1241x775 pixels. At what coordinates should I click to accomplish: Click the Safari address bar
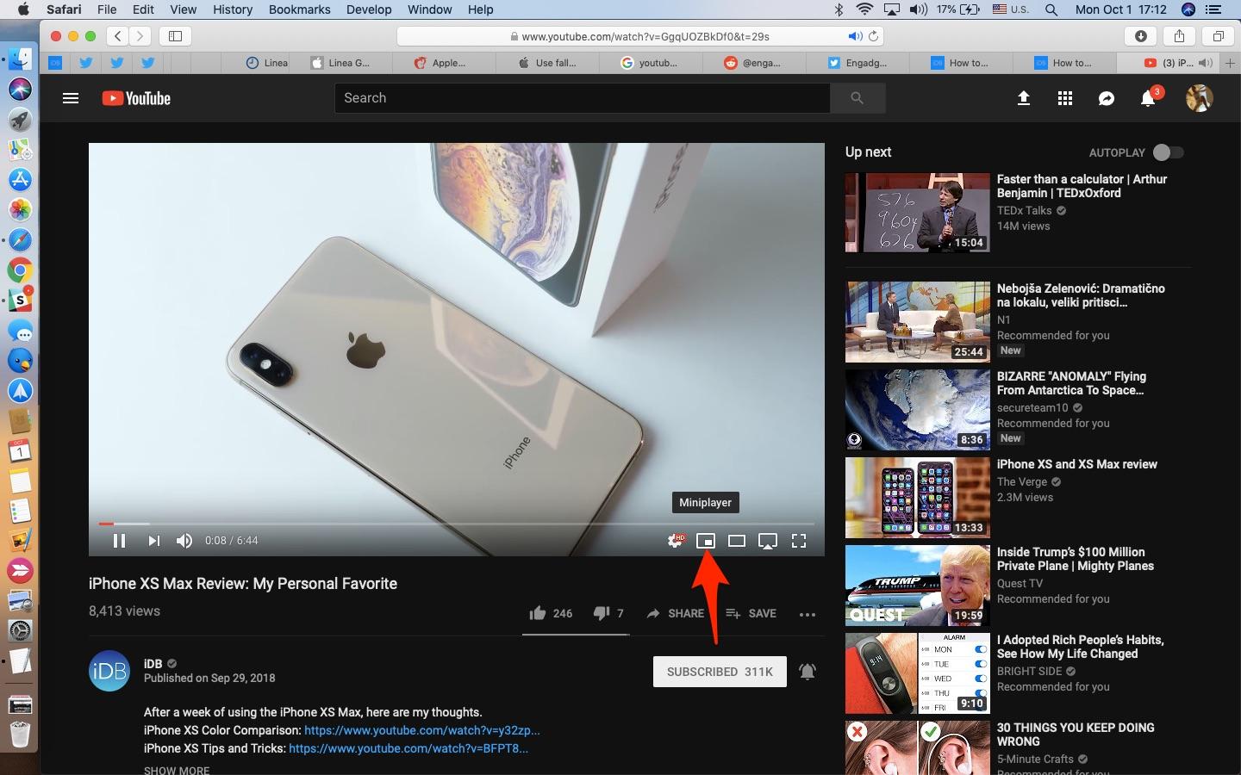click(641, 36)
